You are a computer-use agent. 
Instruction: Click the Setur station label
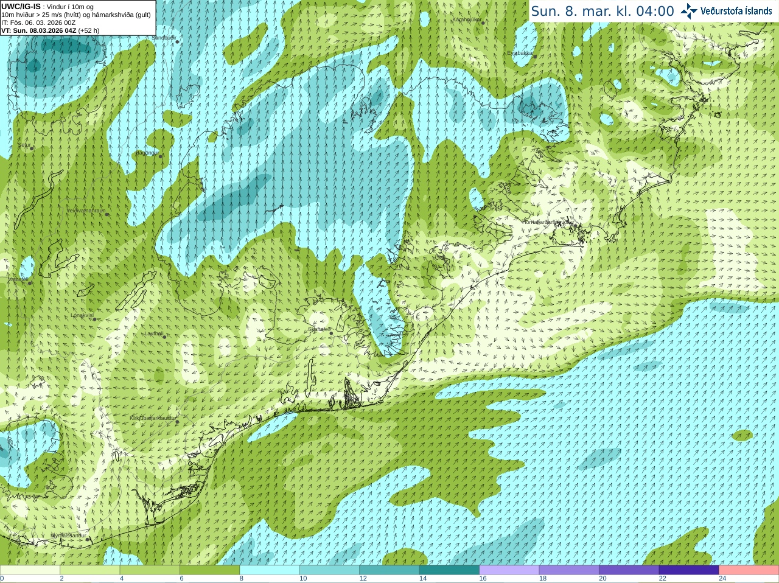pos(24,145)
